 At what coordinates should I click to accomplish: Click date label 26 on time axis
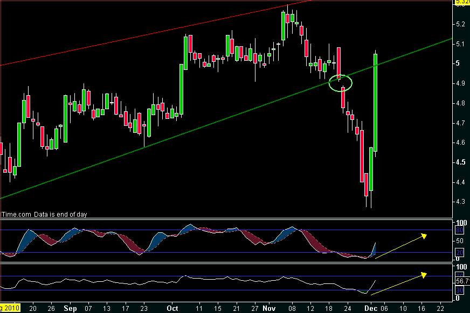tap(51, 308)
